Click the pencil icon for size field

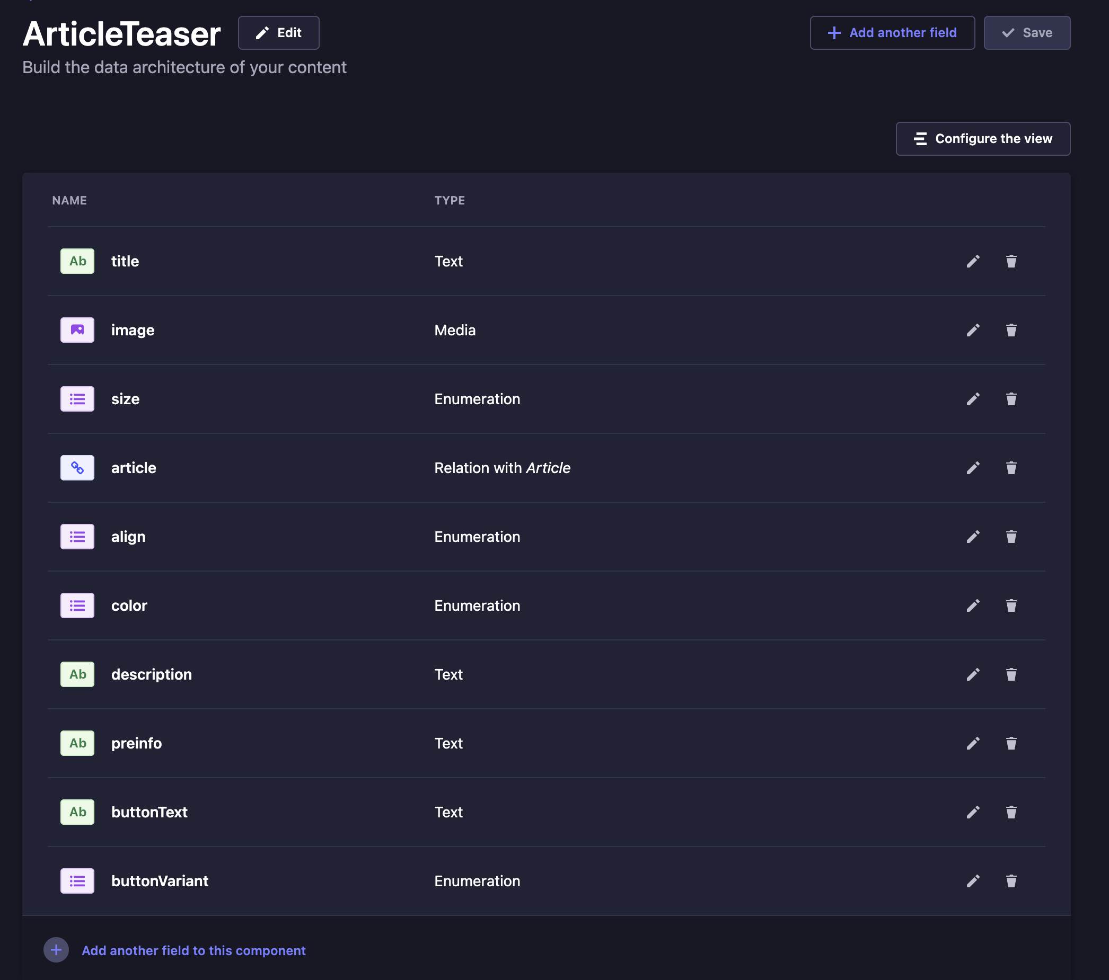pos(973,399)
